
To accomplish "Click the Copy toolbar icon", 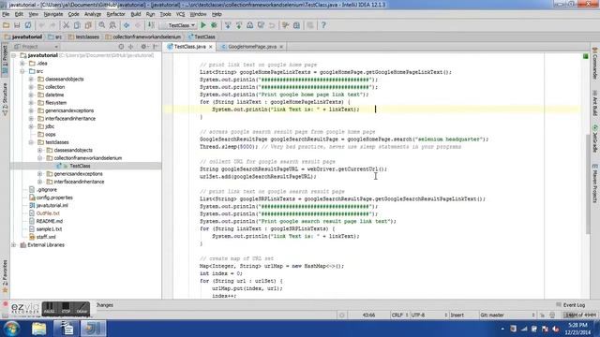I will (77, 25).
